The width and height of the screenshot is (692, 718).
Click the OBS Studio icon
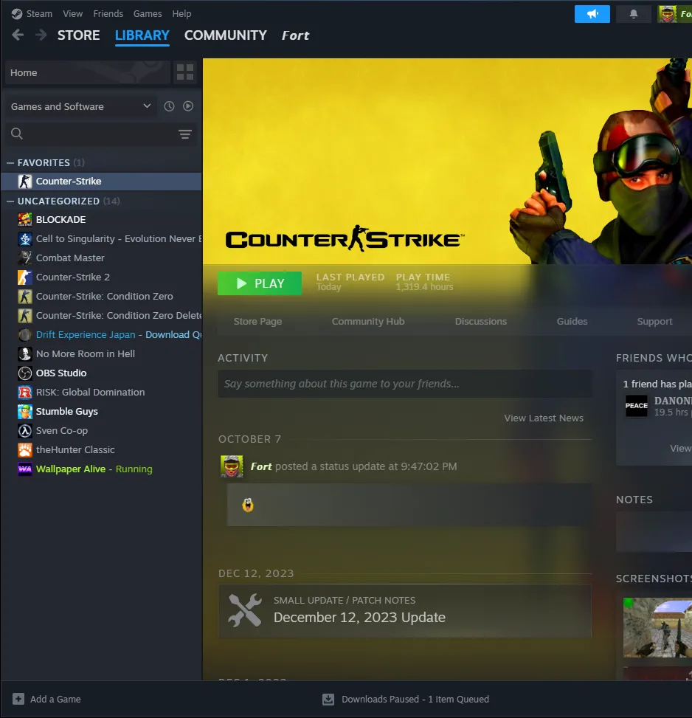(25, 373)
